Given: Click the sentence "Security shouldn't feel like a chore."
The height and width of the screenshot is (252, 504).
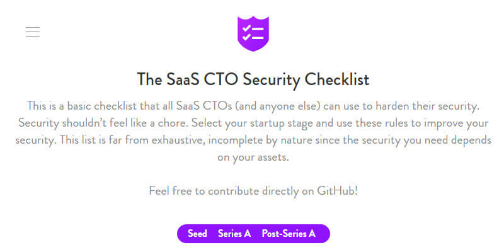Looking at the screenshot, I should [x=108, y=122].
